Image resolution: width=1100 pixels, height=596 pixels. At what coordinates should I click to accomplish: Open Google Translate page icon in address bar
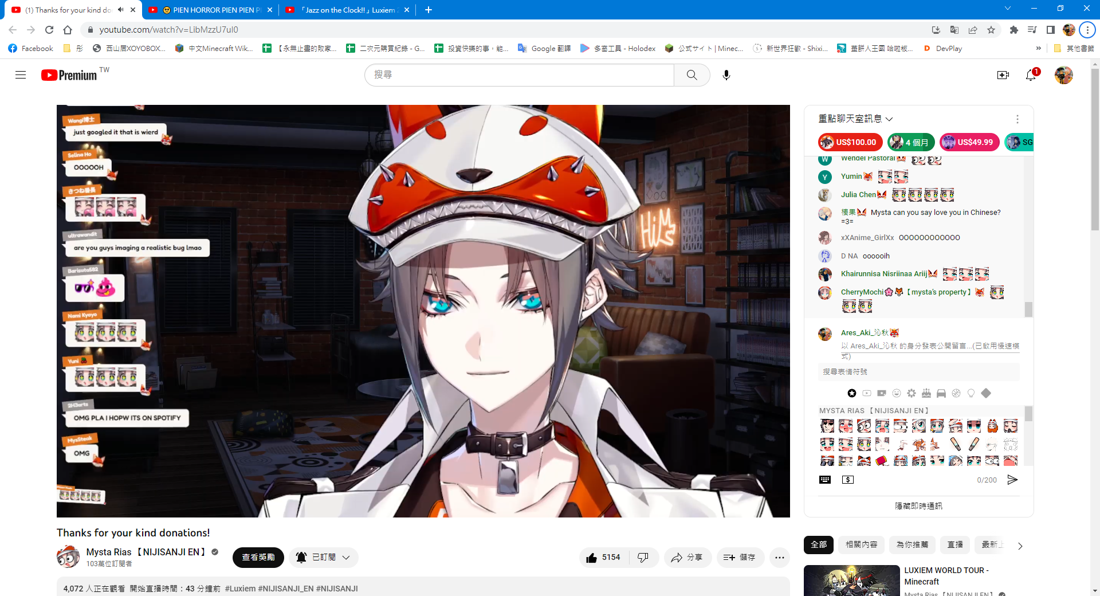pyautogui.click(x=954, y=30)
